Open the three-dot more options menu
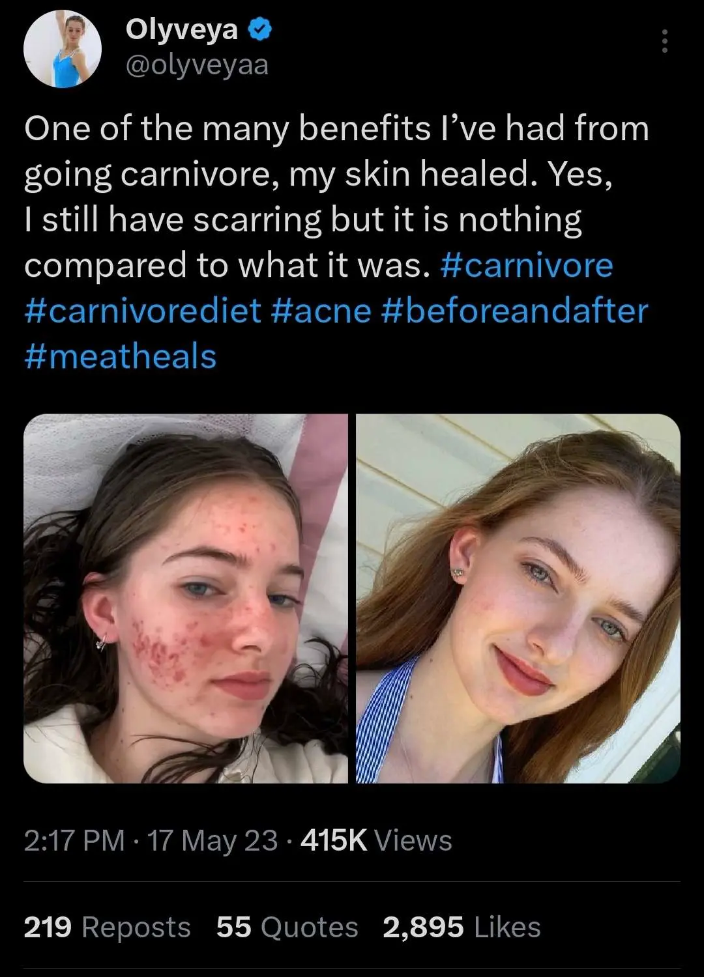This screenshot has height=977, width=704. [x=664, y=42]
